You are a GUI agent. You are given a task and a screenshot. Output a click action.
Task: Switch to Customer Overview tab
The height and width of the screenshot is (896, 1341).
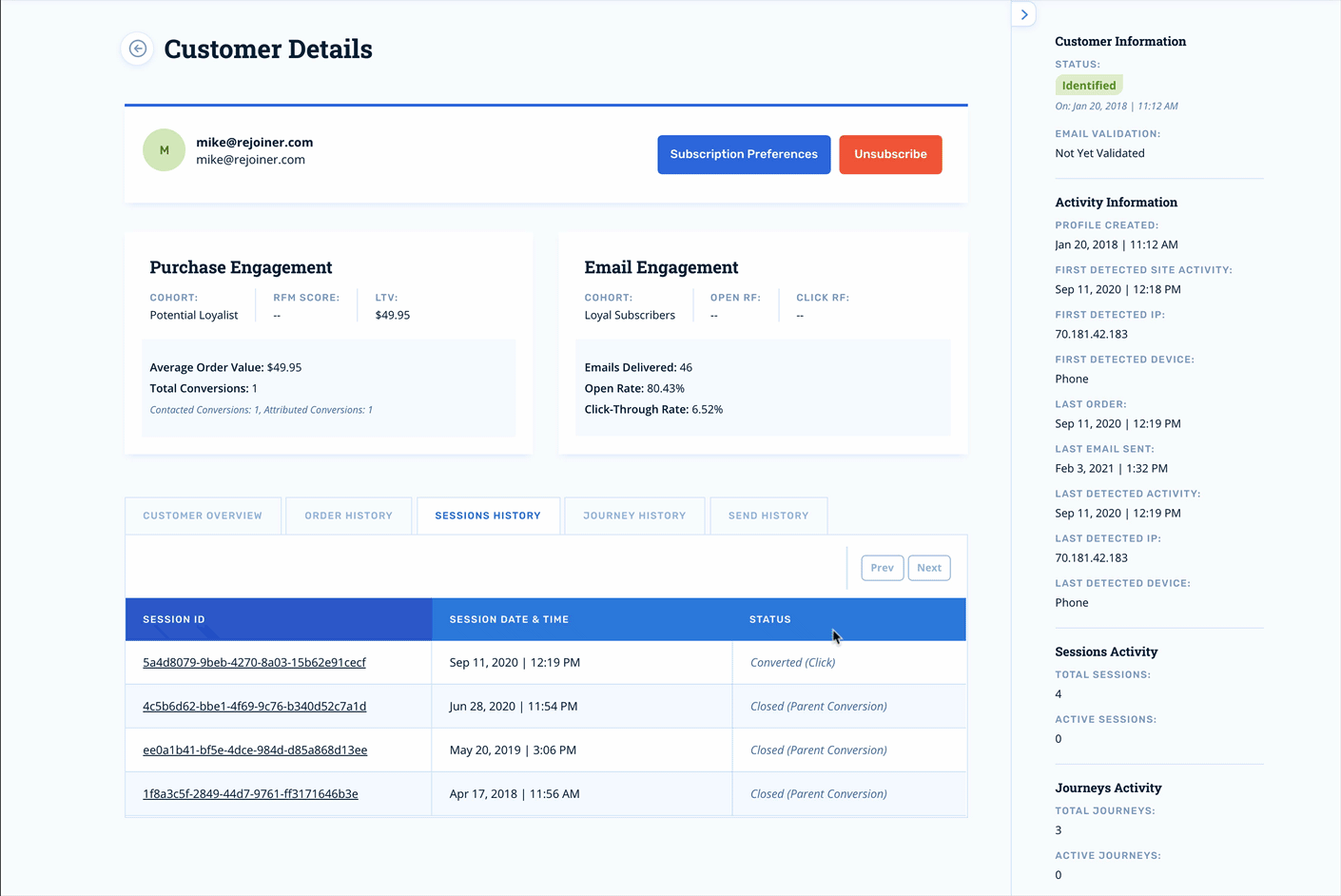[203, 516]
